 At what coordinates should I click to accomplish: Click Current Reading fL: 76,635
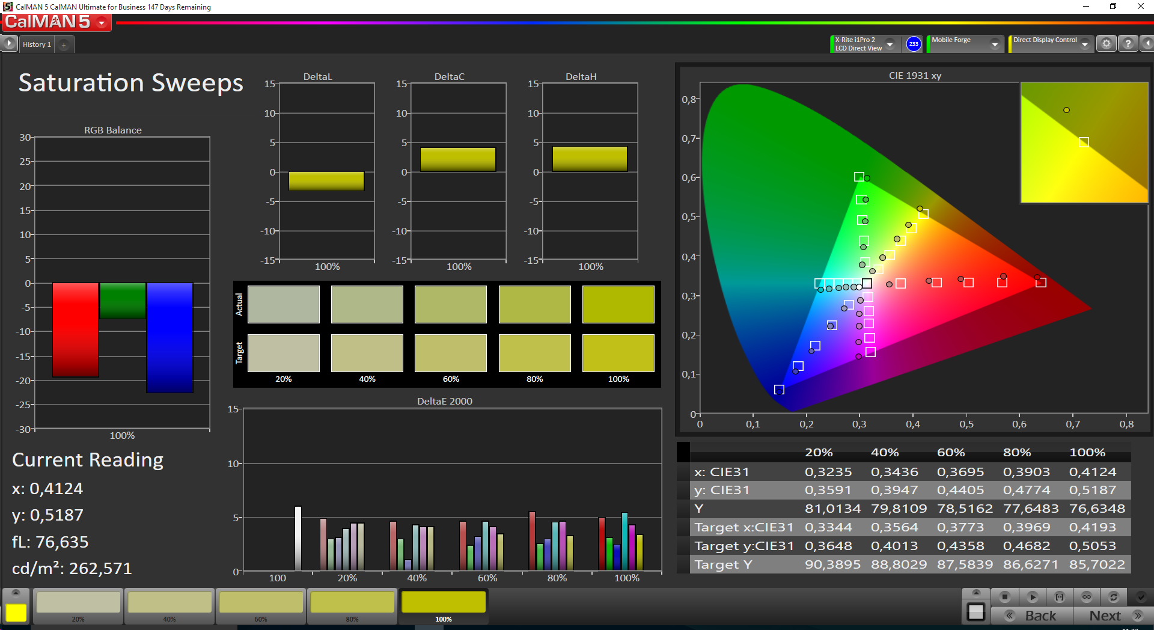tap(50, 542)
